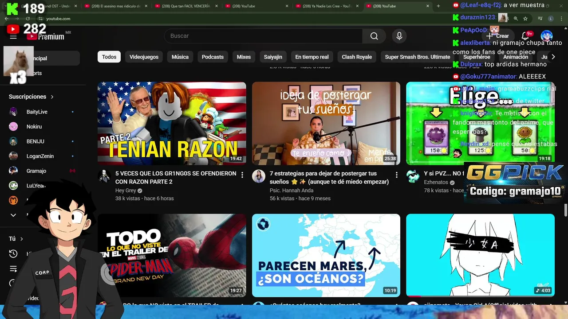Open the Young Girl A music video thumbnail
The height and width of the screenshot is (319, 568).
pyautogui.click(x=480, y=256)
